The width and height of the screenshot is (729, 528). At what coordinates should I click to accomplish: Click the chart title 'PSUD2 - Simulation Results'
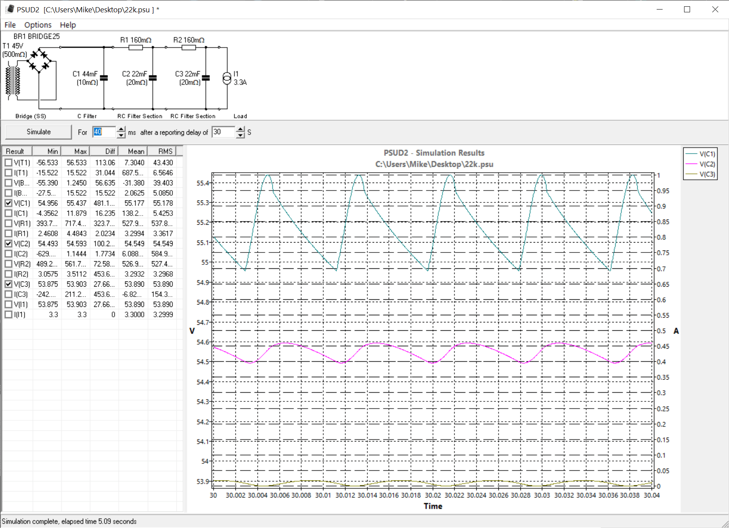click(434, 153)
